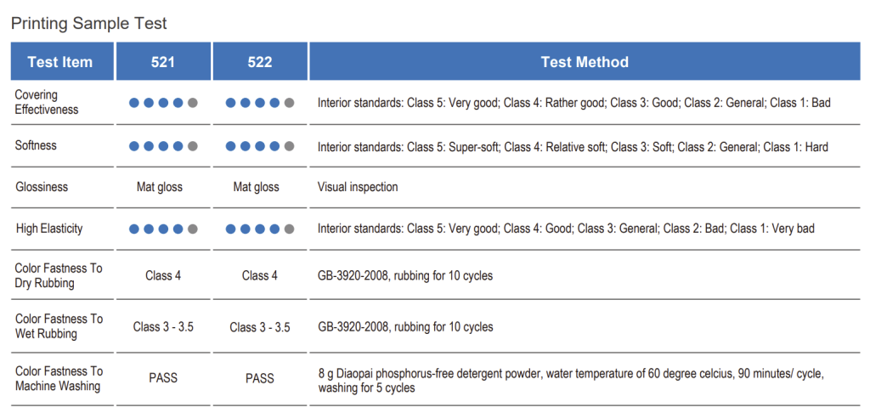Click Class 4 in the 522 column
The width and height of the screenshot is (870, 413).
click(260, 275)
